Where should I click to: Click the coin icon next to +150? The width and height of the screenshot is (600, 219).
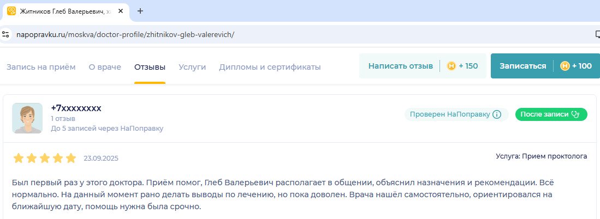[452, 66]
